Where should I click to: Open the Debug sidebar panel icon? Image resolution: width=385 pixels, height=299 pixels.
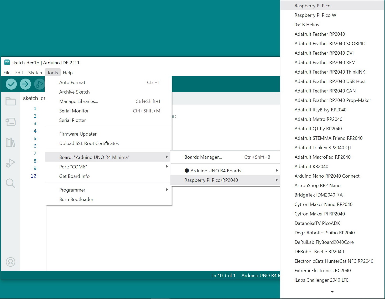[x=11, y=163]
